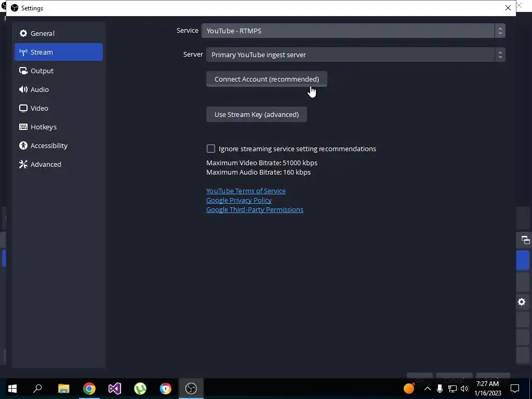Click Maximum Audio Bitrate: 160 kbps text
This screenshot has width=532, height=399.
[x=258, y=172]
